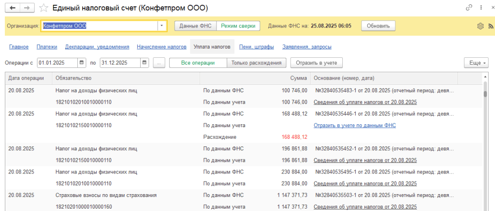Add the page to favorites with the star
Image resolution: width=495 pixels, height=211 pixels.
pos(44,8)
